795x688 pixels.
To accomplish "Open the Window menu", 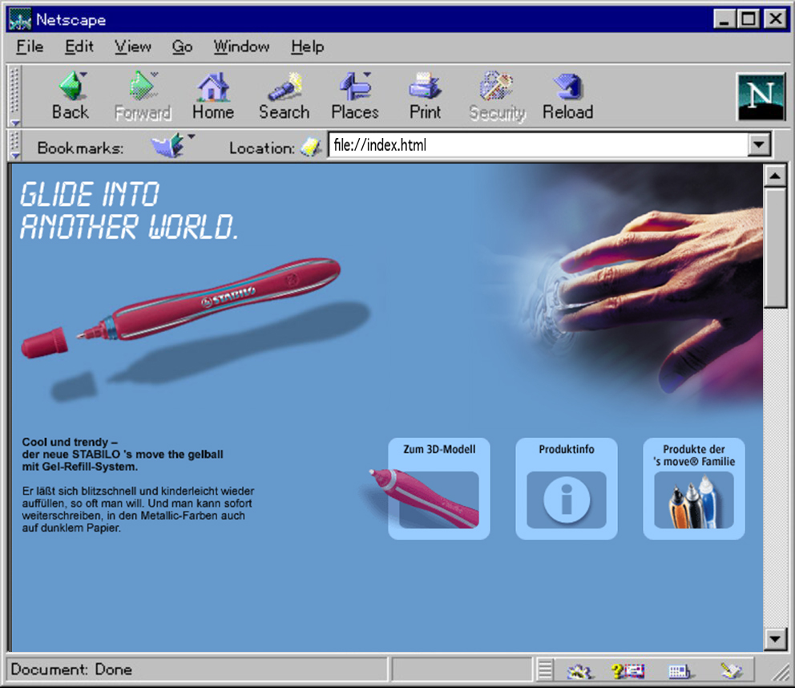I will point(241,47).
